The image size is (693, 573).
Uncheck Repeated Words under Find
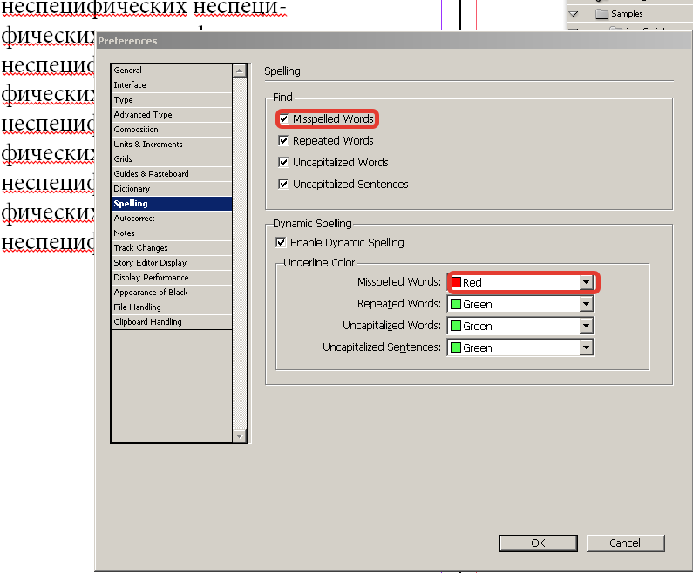[x=284, y=140]
